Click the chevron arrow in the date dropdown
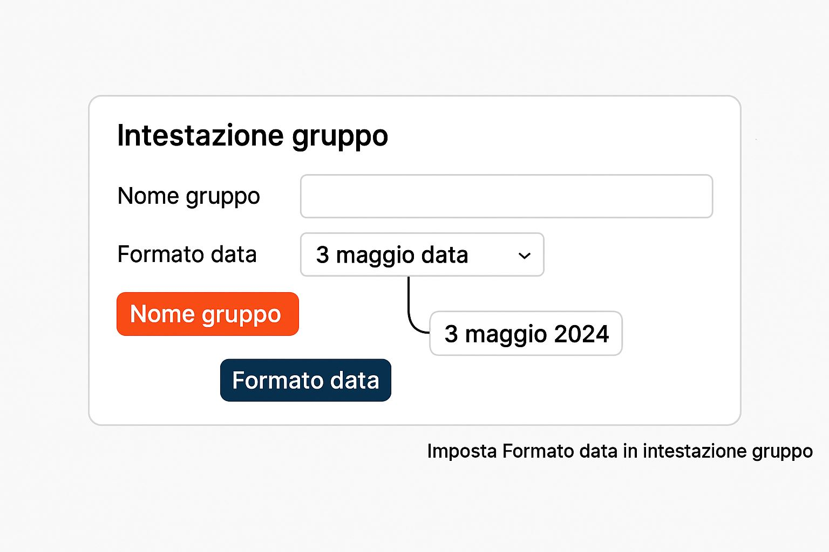The height and width of the screenshot is (552, 829). [524, 256]
